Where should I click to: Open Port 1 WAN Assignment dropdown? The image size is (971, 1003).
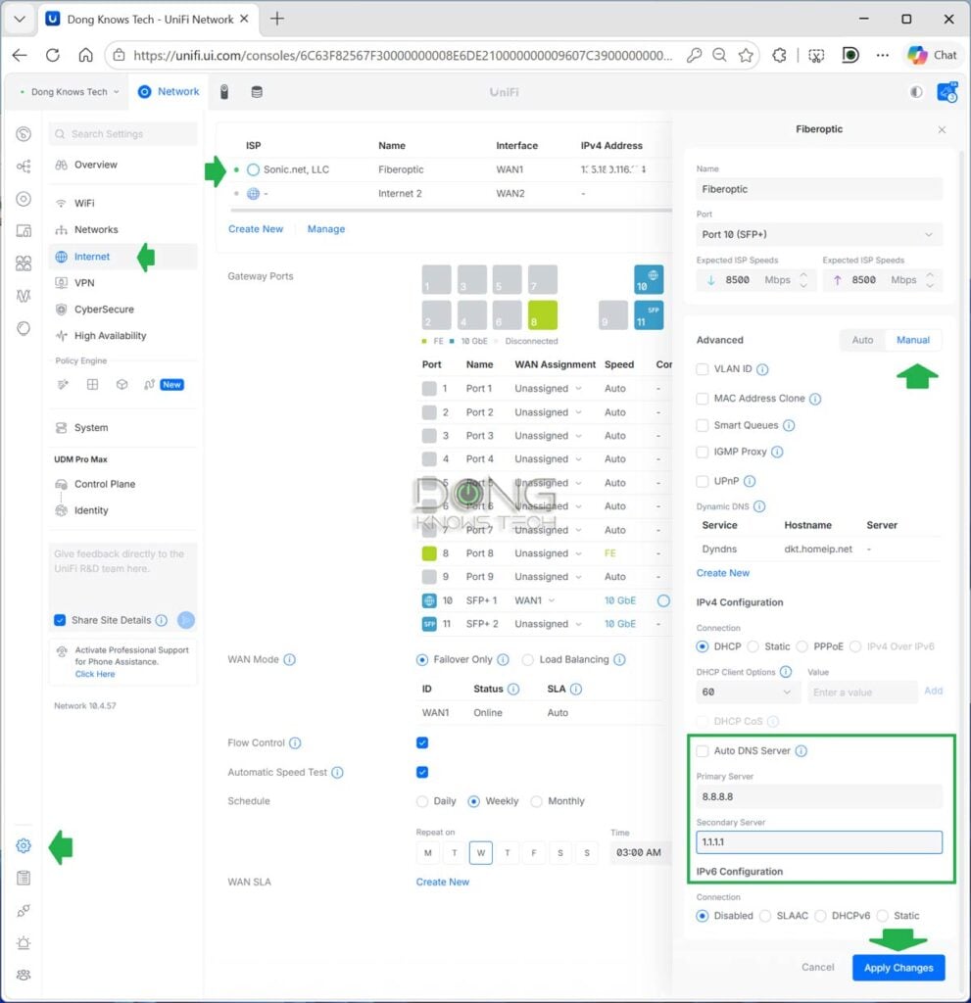(x=548, y=388)
